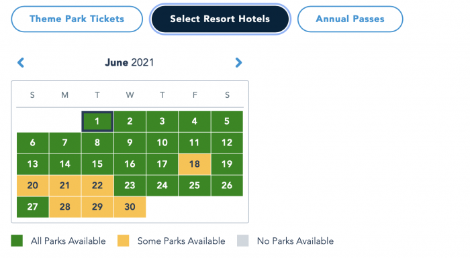Switch to Theme Park Tickets tab
The width and height of the screenshot is (470, 258).
(x=77, y=19)
